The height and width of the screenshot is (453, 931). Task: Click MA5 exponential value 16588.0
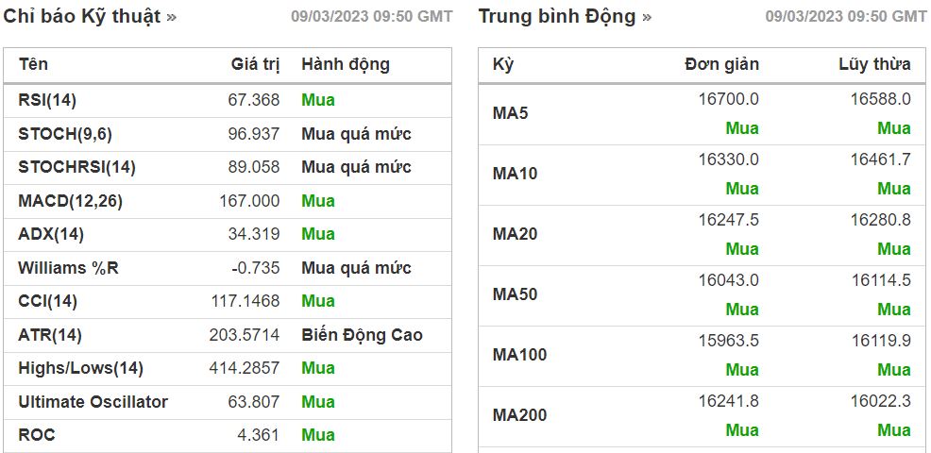tap(881, 99)
